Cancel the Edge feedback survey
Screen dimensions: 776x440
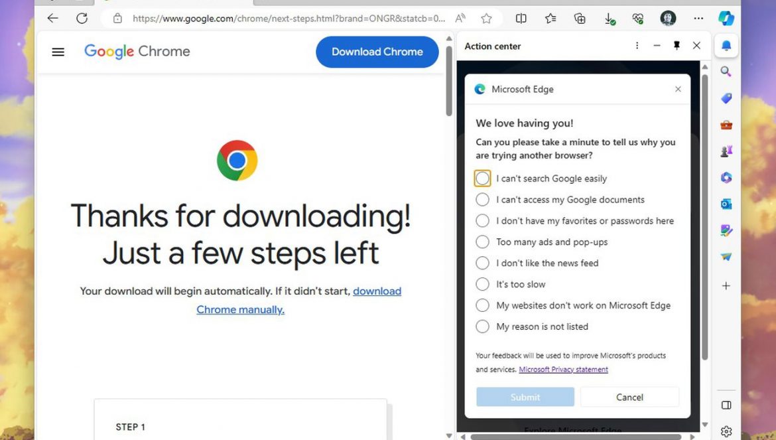[629, 397]
